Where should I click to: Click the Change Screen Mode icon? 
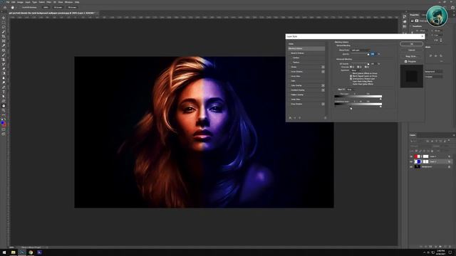click(x=4, y=134)
